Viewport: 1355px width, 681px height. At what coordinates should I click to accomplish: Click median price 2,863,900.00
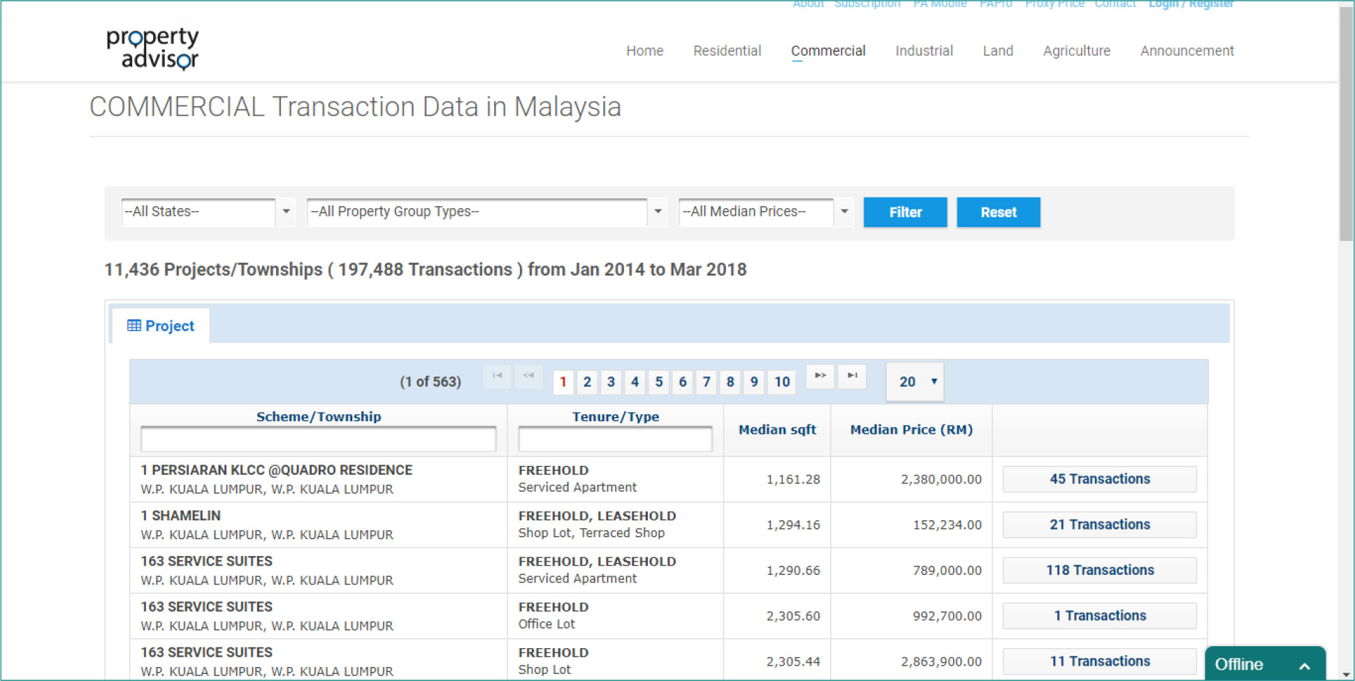point(941,661)
